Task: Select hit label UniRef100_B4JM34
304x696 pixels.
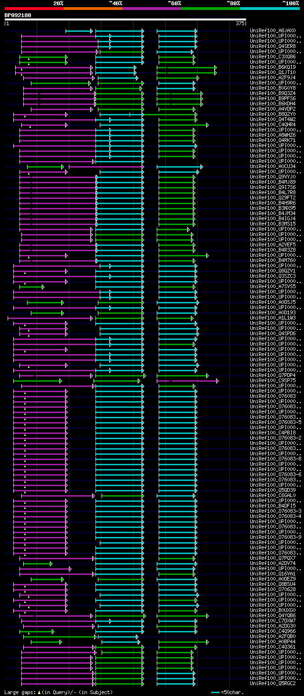Action: coord(273,214)
